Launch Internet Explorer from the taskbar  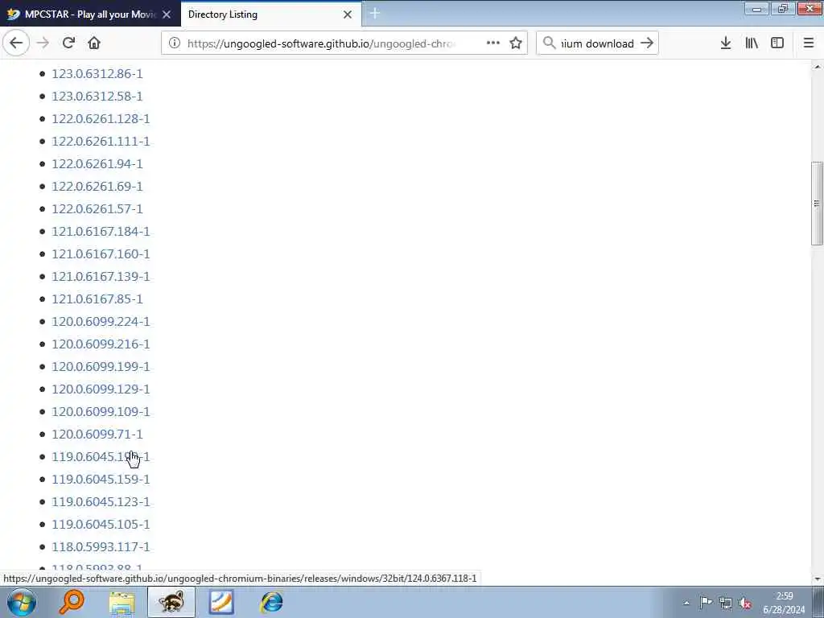tap(272, 602)
